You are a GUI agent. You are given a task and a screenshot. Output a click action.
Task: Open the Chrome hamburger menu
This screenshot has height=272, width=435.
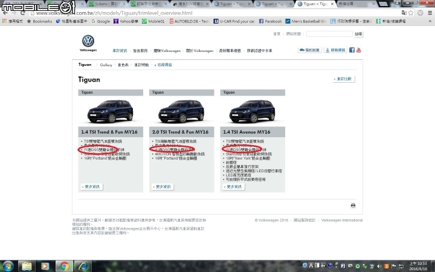pos(430,13)
